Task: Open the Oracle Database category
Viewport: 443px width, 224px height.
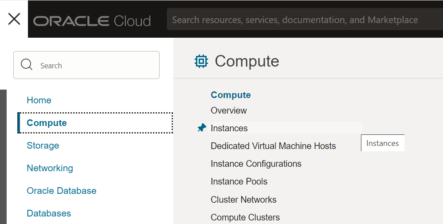Action: coord(62,191)
